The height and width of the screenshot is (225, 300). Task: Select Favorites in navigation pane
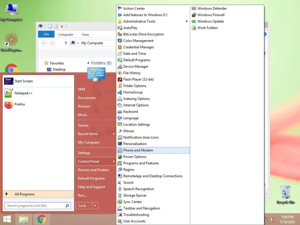tap(57, 63)
